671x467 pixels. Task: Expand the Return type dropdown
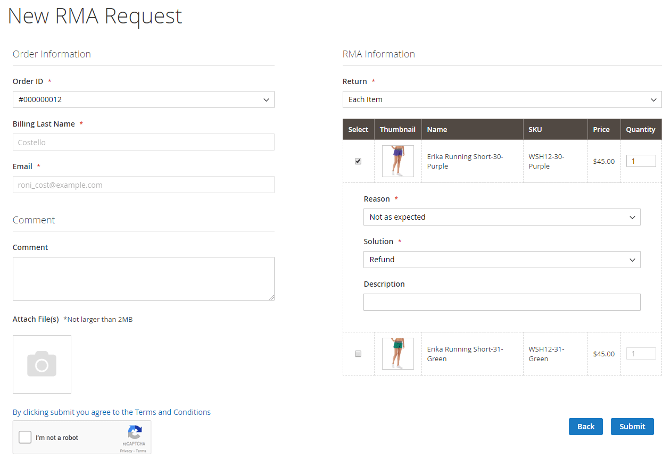click(x=502, y=99)
